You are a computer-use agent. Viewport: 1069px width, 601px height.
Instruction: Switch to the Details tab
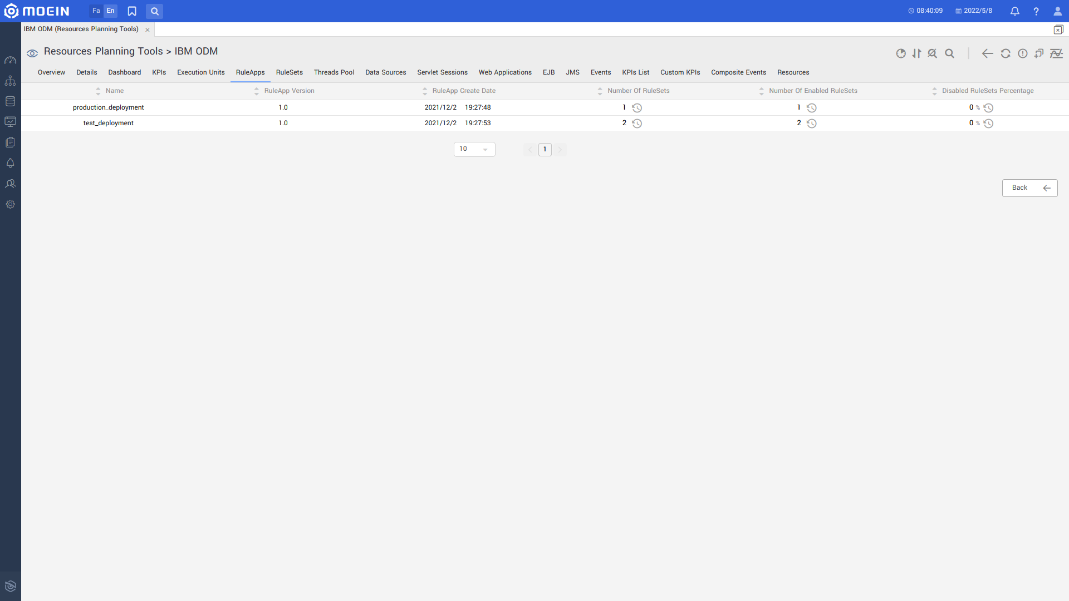coord(86,73)
